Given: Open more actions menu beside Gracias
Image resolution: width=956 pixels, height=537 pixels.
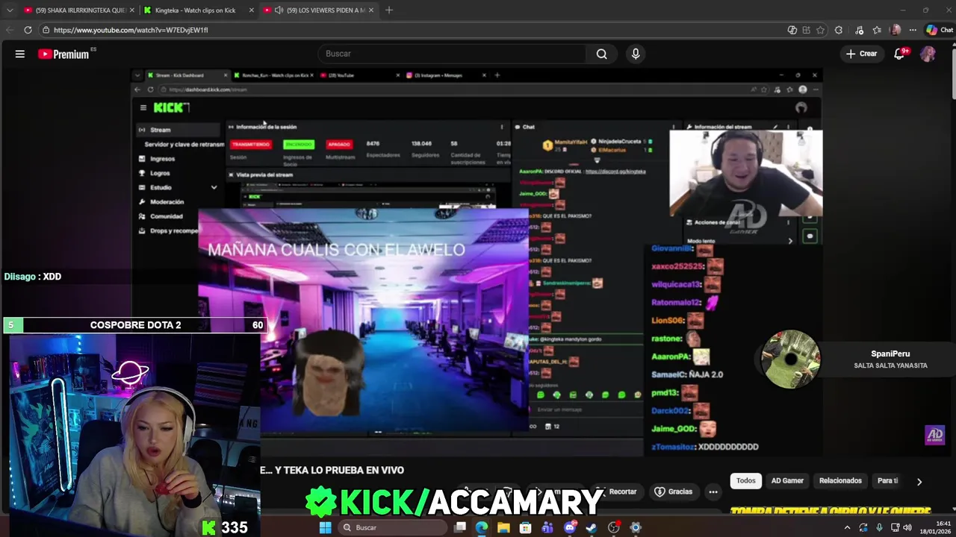Looking at the screenshot, I should (713, 492).
